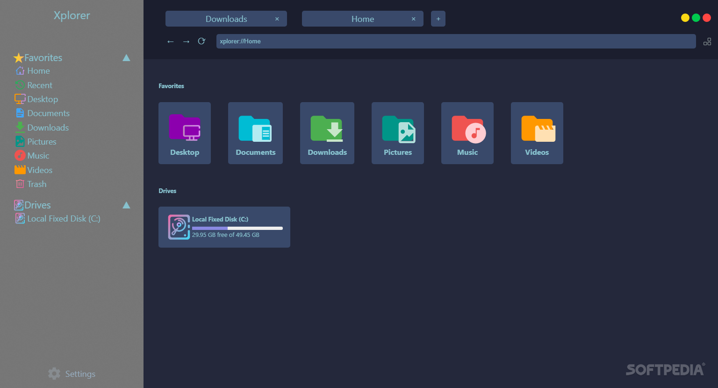Click the Documents file icon in sidebar
This screenshot has width=718, height=388.
(x=20, y=113)
